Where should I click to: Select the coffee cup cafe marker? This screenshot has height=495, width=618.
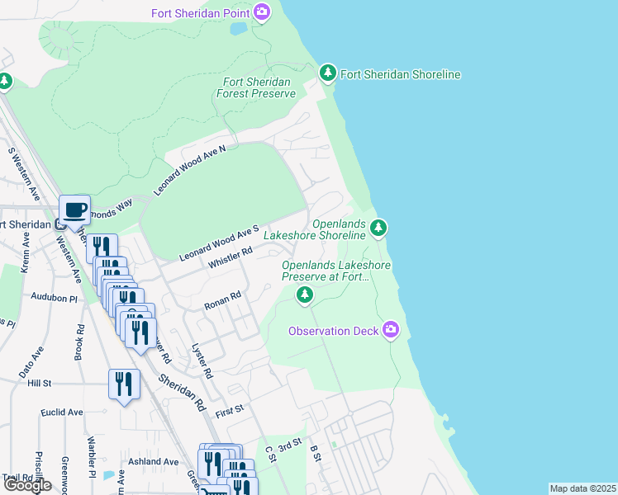tap(74, 211)
